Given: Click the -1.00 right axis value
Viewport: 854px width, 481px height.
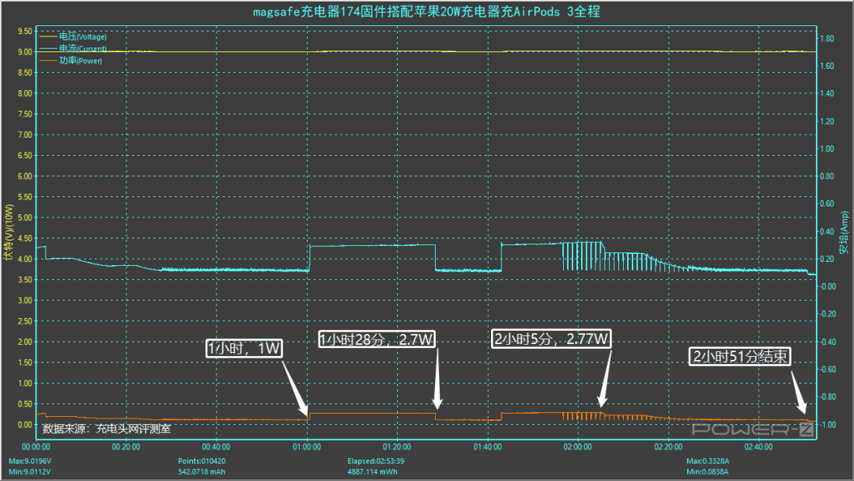Looking at the screenshot, I should (828, 424).
